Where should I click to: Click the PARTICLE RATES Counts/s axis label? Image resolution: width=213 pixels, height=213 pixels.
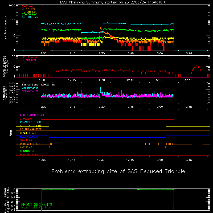(6, 67)
